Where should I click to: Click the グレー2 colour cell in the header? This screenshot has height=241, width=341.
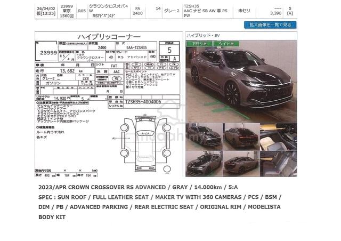click(172, 11)
